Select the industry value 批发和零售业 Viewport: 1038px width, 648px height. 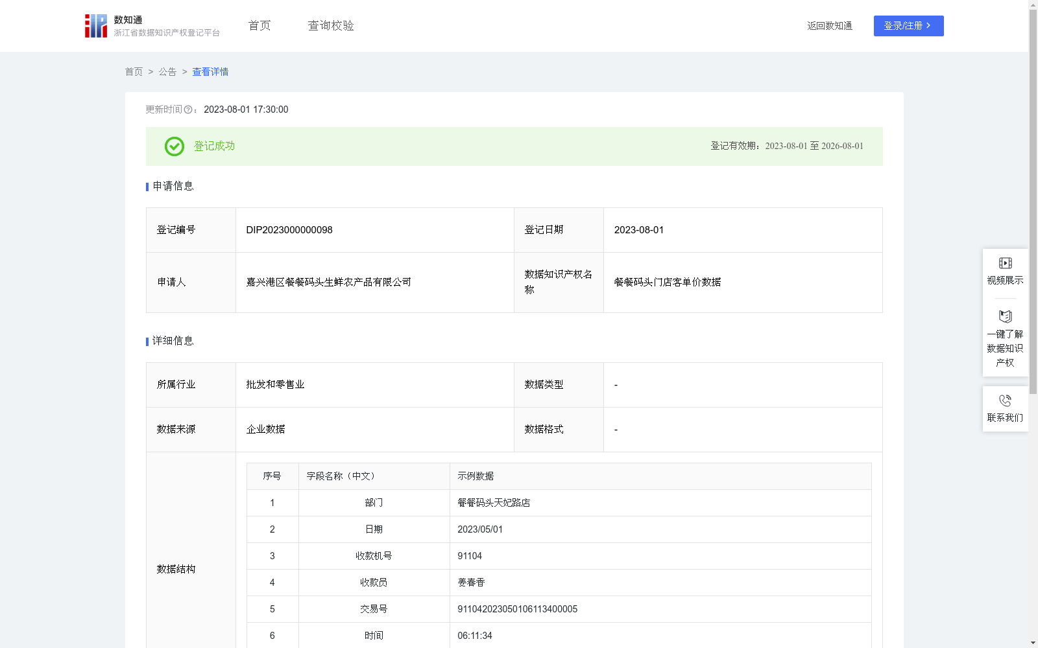pyautogui.click(x=275, y=385)
